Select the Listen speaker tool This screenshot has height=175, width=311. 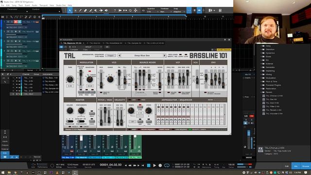(106, 10)
